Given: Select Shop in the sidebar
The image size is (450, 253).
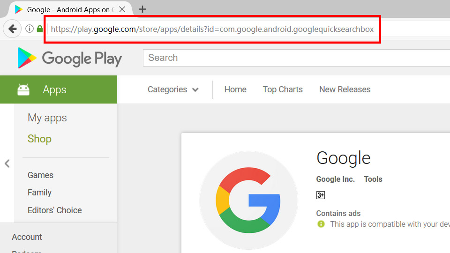Looking at the screenshot, I should tap(39, 139).
